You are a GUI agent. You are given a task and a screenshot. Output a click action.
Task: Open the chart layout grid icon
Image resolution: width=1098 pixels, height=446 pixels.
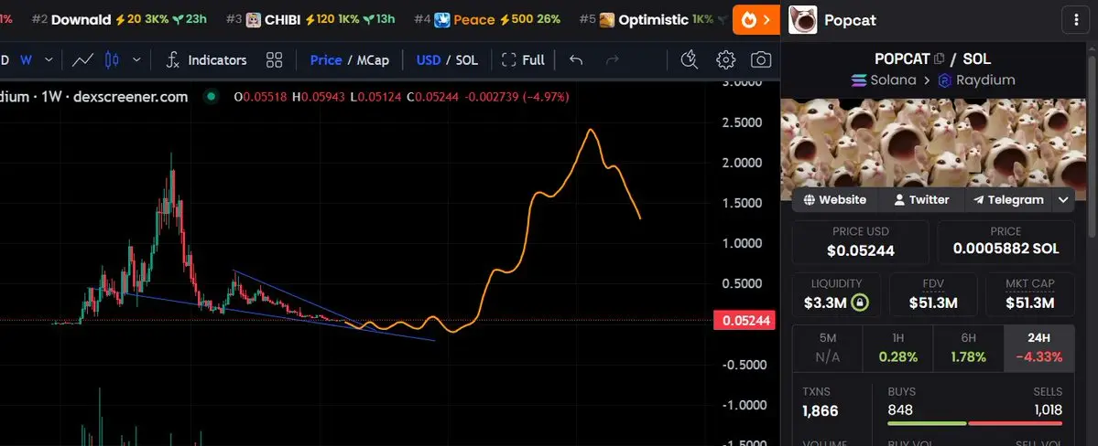(x=274, y=60)
